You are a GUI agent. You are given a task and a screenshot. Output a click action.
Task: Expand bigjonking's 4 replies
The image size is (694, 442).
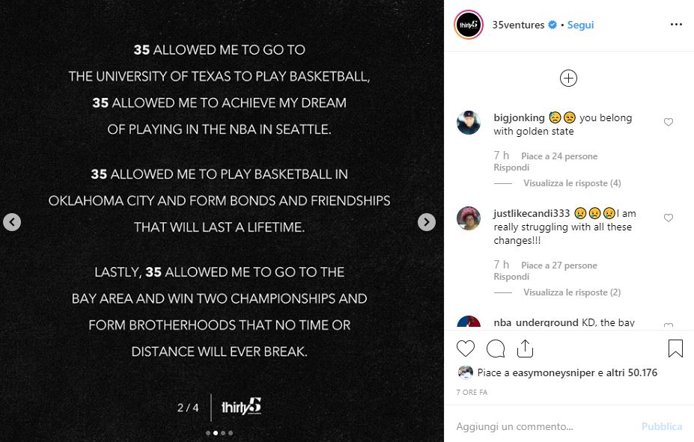coord(572,183)
